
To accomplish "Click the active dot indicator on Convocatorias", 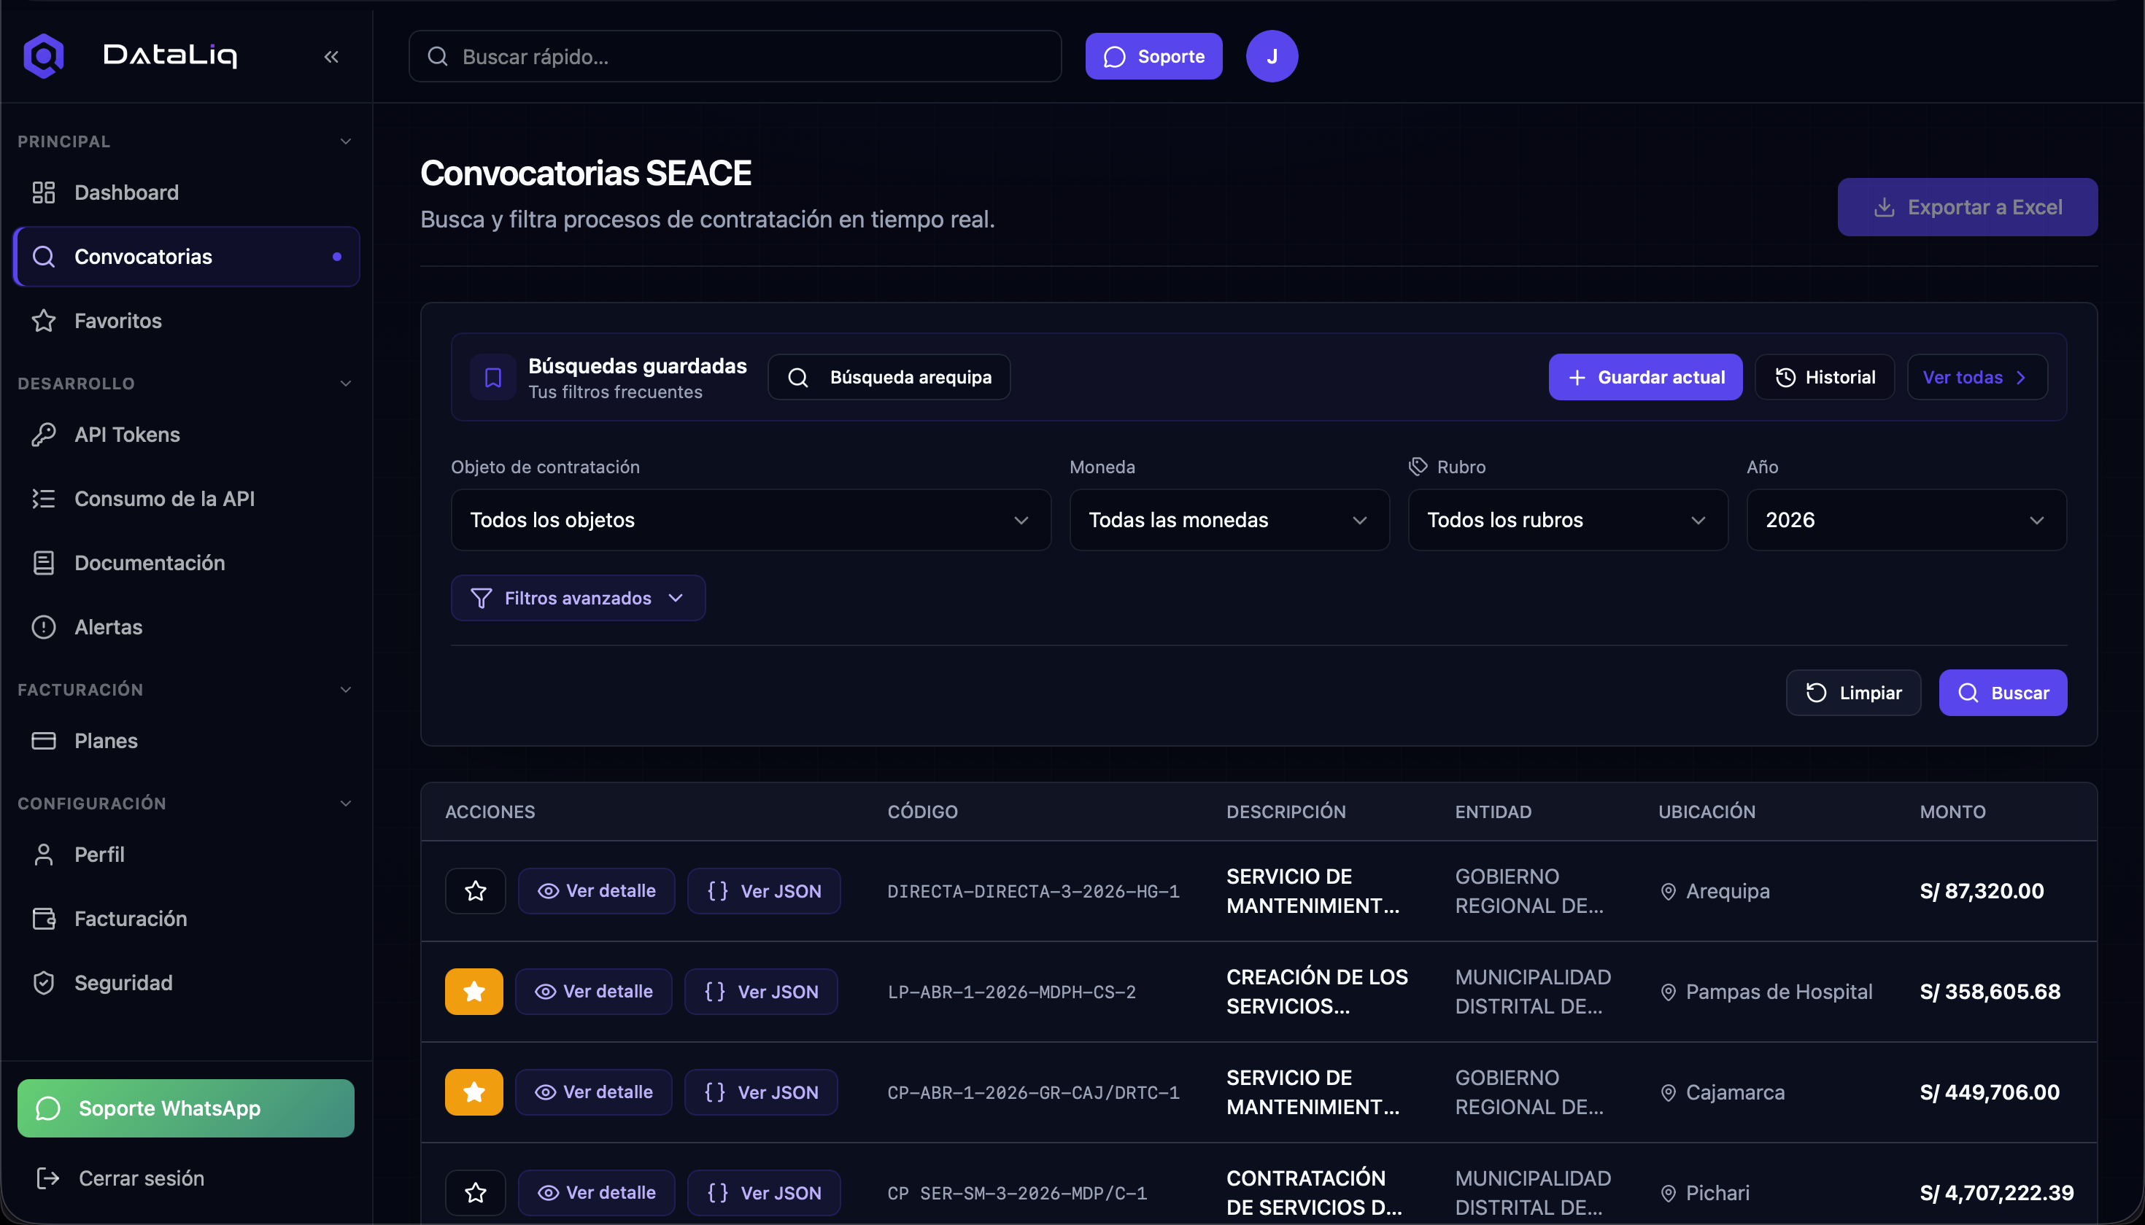I will coord(337,257).
